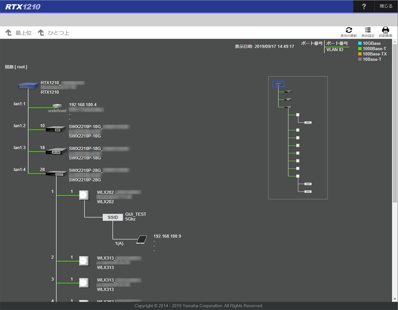
Task: Click the 100Base-TX orange legend swatch
Action: coord(360,54)
